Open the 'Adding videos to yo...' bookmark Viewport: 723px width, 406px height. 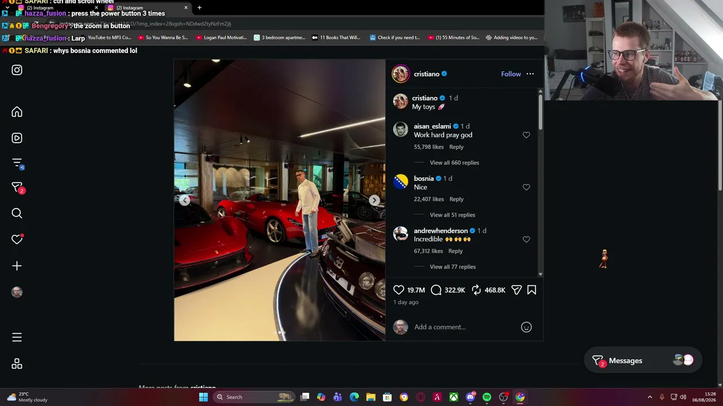512,38
